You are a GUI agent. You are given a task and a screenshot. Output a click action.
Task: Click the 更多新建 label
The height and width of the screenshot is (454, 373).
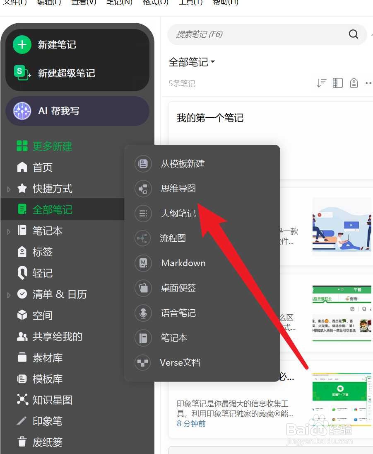(52, 146)
